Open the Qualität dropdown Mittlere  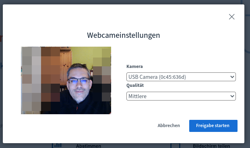coord(181,96)
